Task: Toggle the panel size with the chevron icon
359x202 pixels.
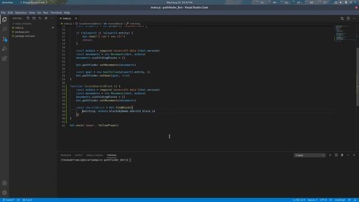Action: click(x=348, y=155)
